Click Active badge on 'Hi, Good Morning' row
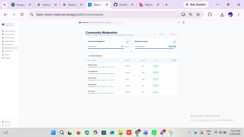Viewport: 244px width, 137px height. point(156,73)
